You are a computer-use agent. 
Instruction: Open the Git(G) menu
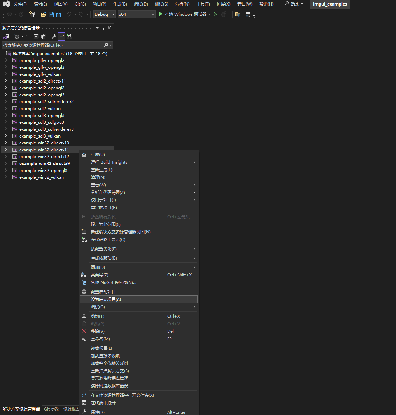click(80, 4)
